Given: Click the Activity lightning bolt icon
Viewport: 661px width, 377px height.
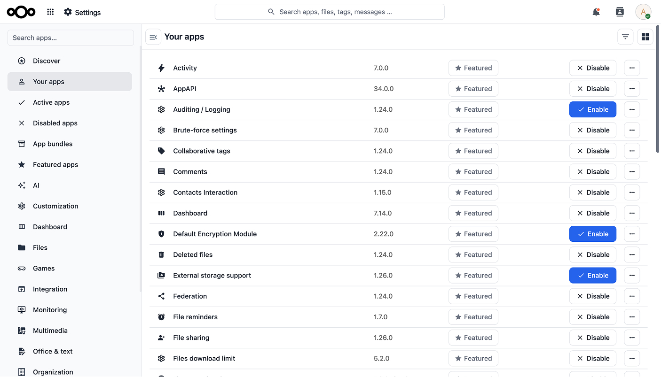Looking at the screenshot, I should click(161, 68).
